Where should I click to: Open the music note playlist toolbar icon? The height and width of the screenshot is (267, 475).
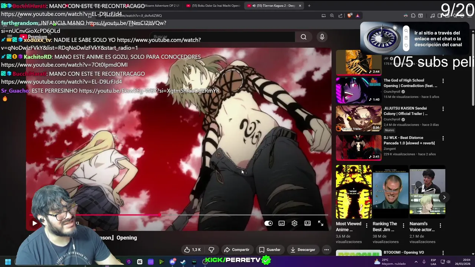coord(433,16)
